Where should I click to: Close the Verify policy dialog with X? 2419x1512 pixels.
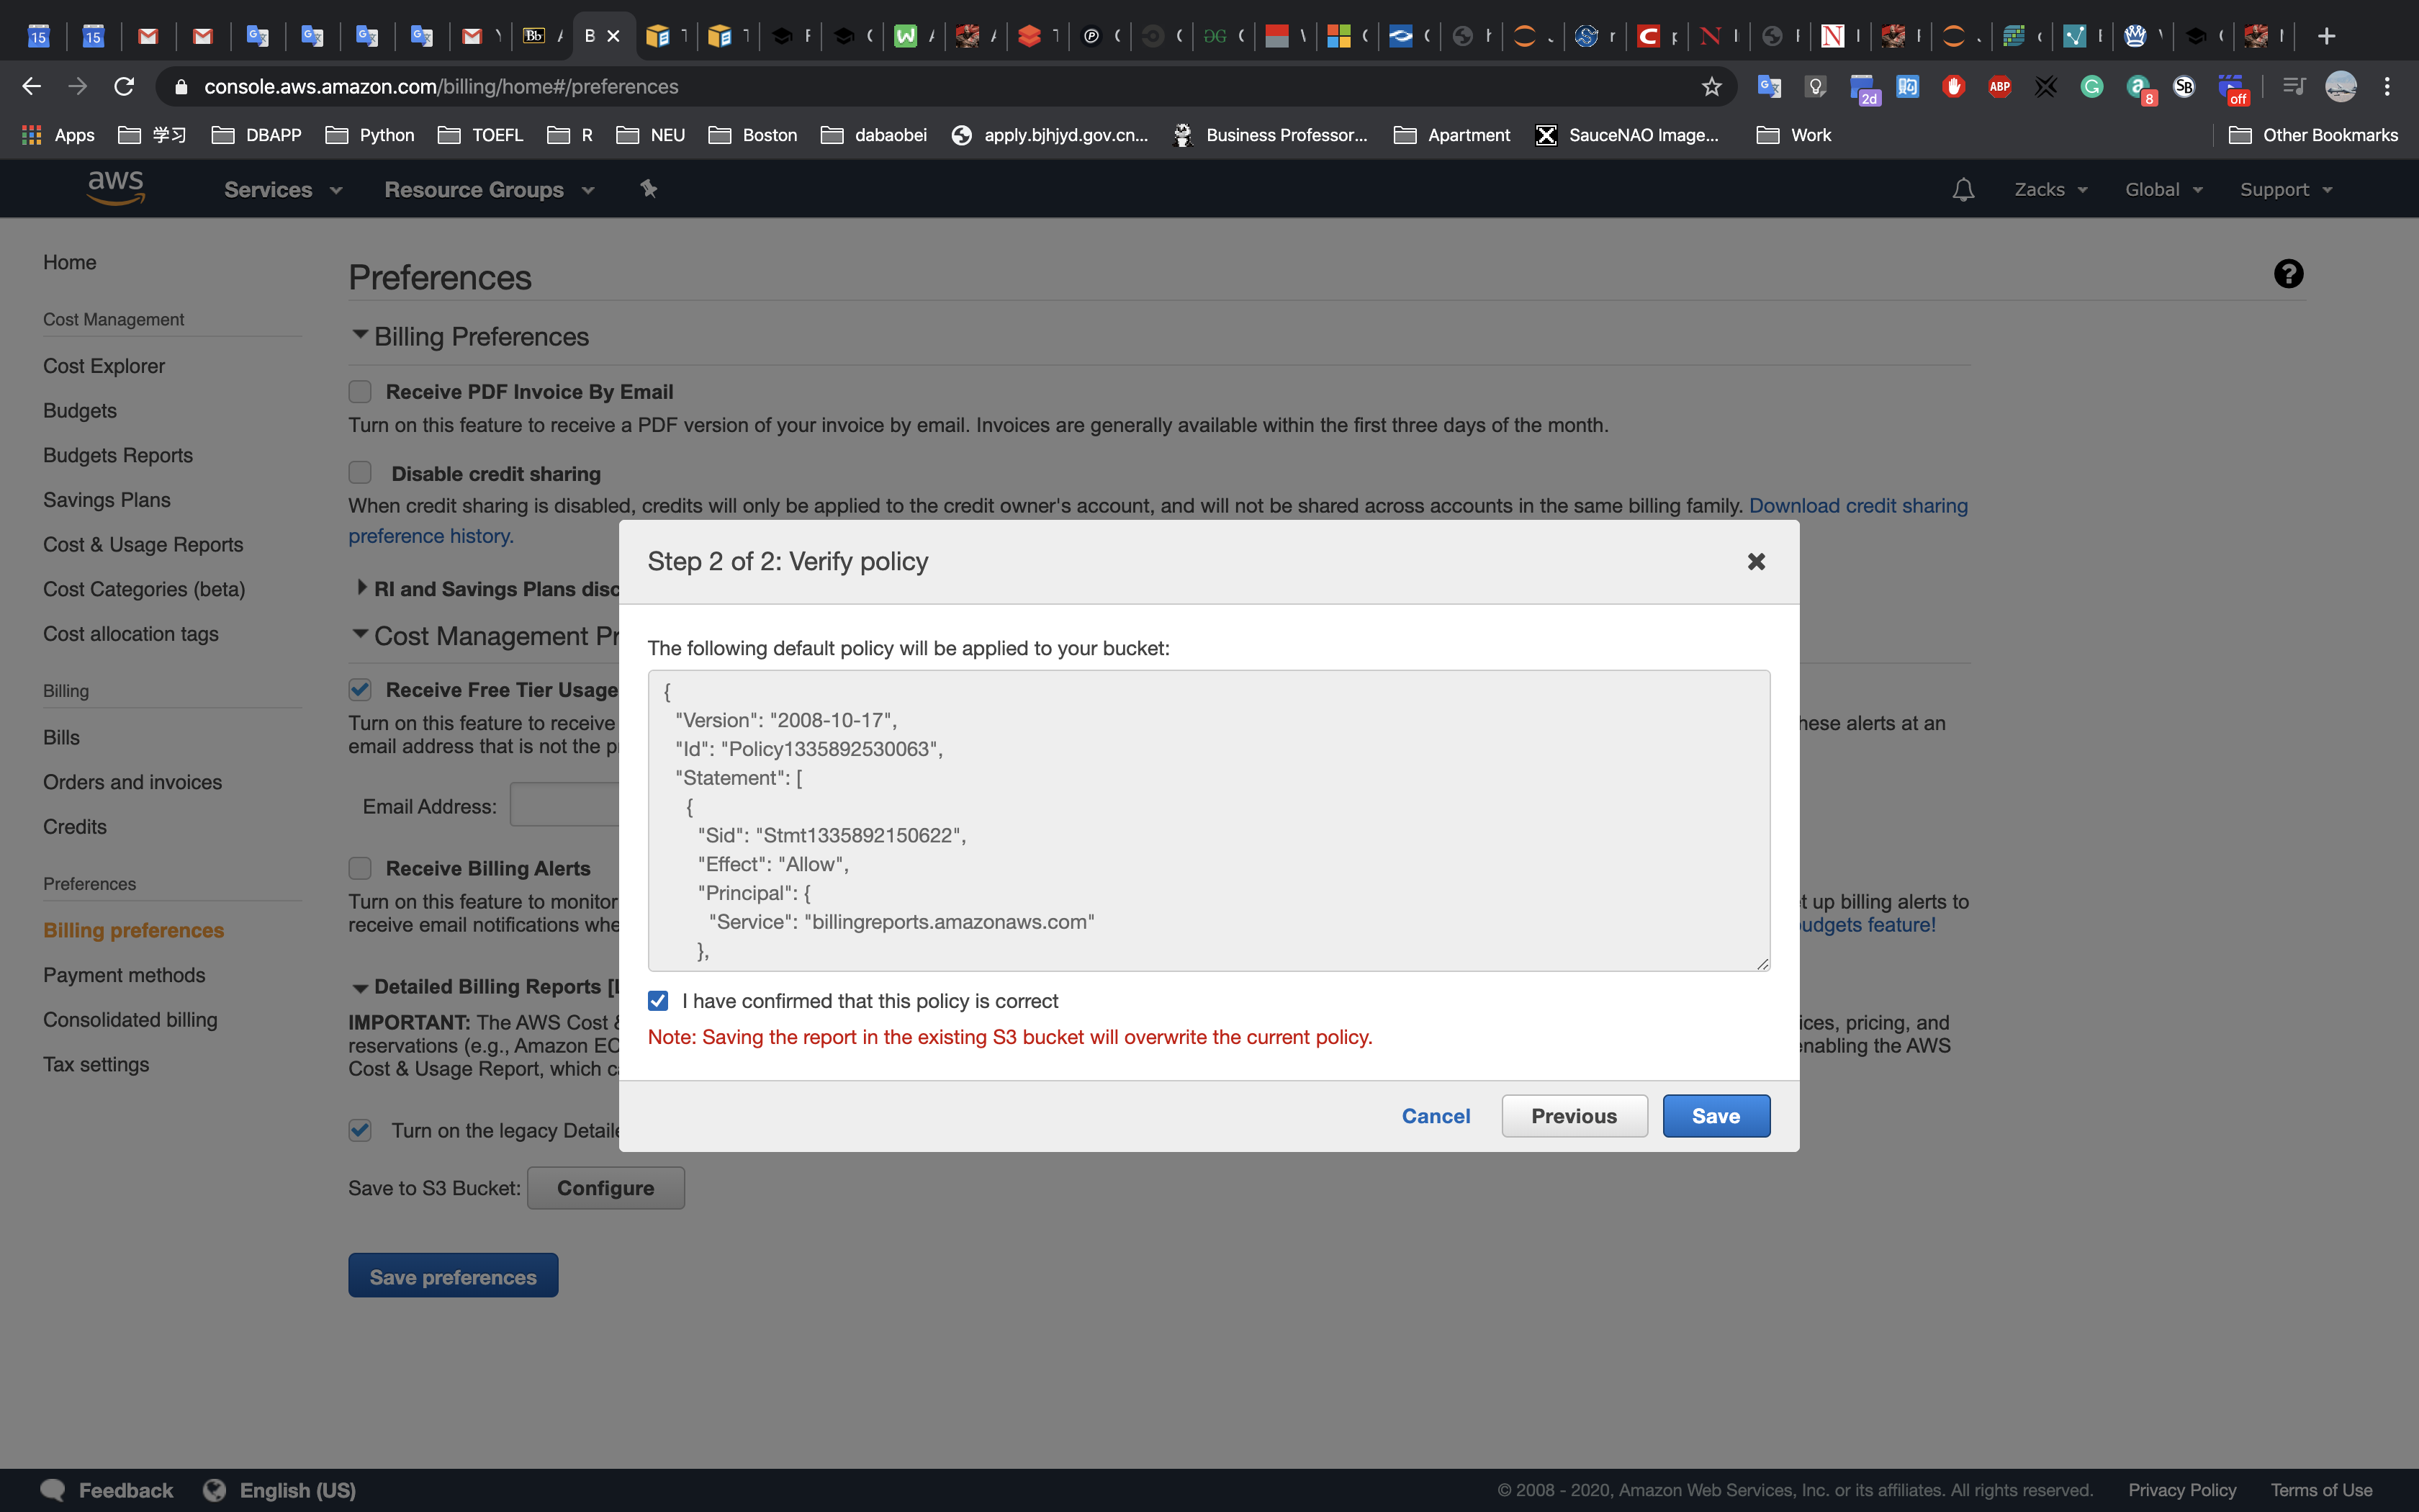tap(1755, 562)
